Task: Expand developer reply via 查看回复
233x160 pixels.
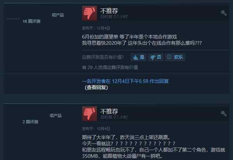Action: [96, 87]
